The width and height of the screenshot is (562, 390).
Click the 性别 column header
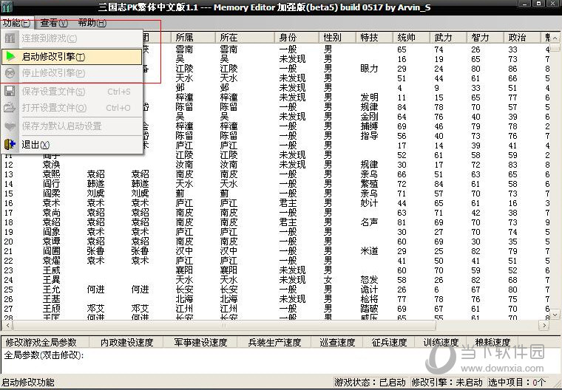tap(337, 37)
